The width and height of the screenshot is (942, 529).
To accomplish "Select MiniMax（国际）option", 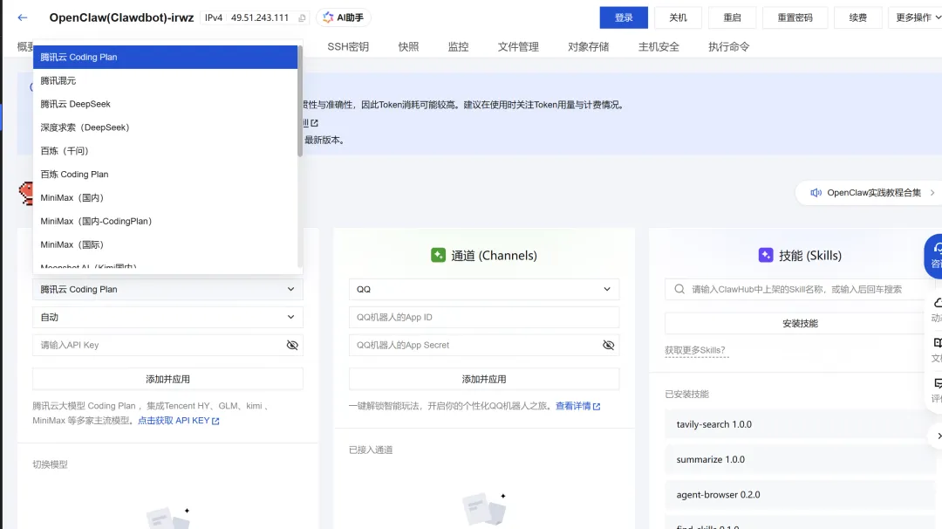I will point(165,244).
